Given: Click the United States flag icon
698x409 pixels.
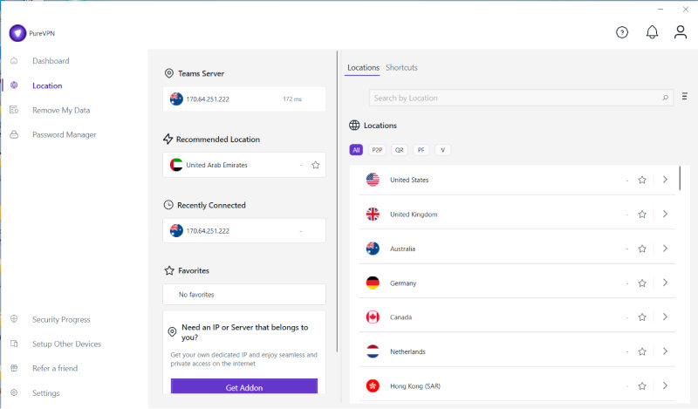Looking at the screenshot, I should pyautogui.click(x=373, y=180).
